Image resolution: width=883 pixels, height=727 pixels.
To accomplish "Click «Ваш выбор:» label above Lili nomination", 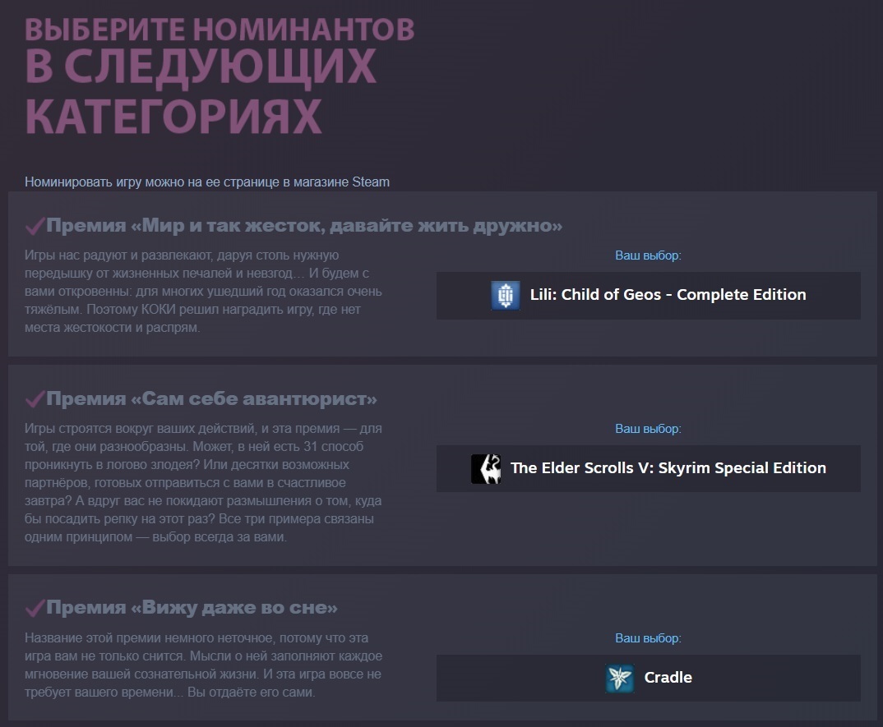I will tap(648, 255).
